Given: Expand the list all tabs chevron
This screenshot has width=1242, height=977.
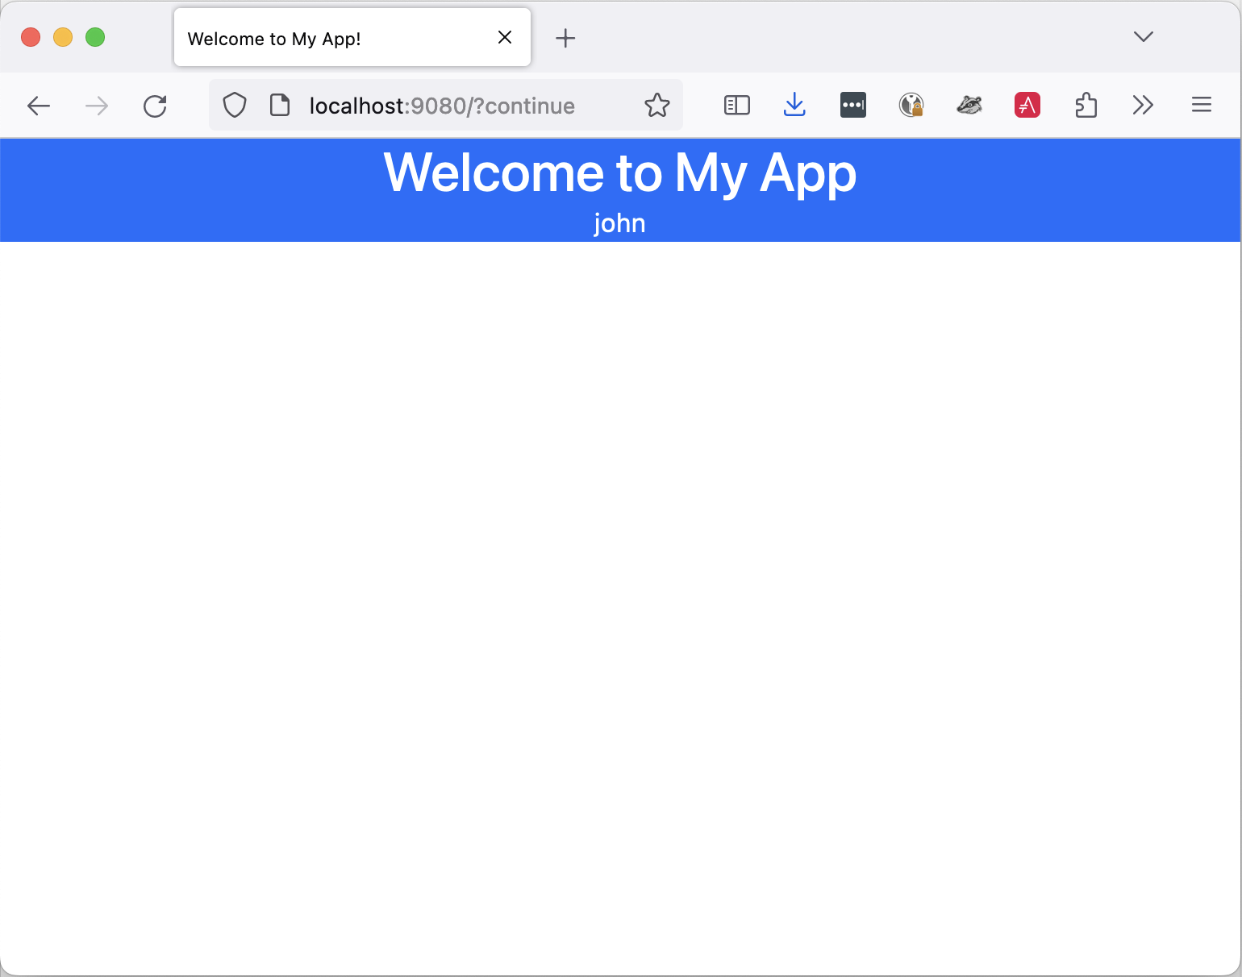Looking at the screenshot, I should pyautogui.click(x=1143, y=37).
